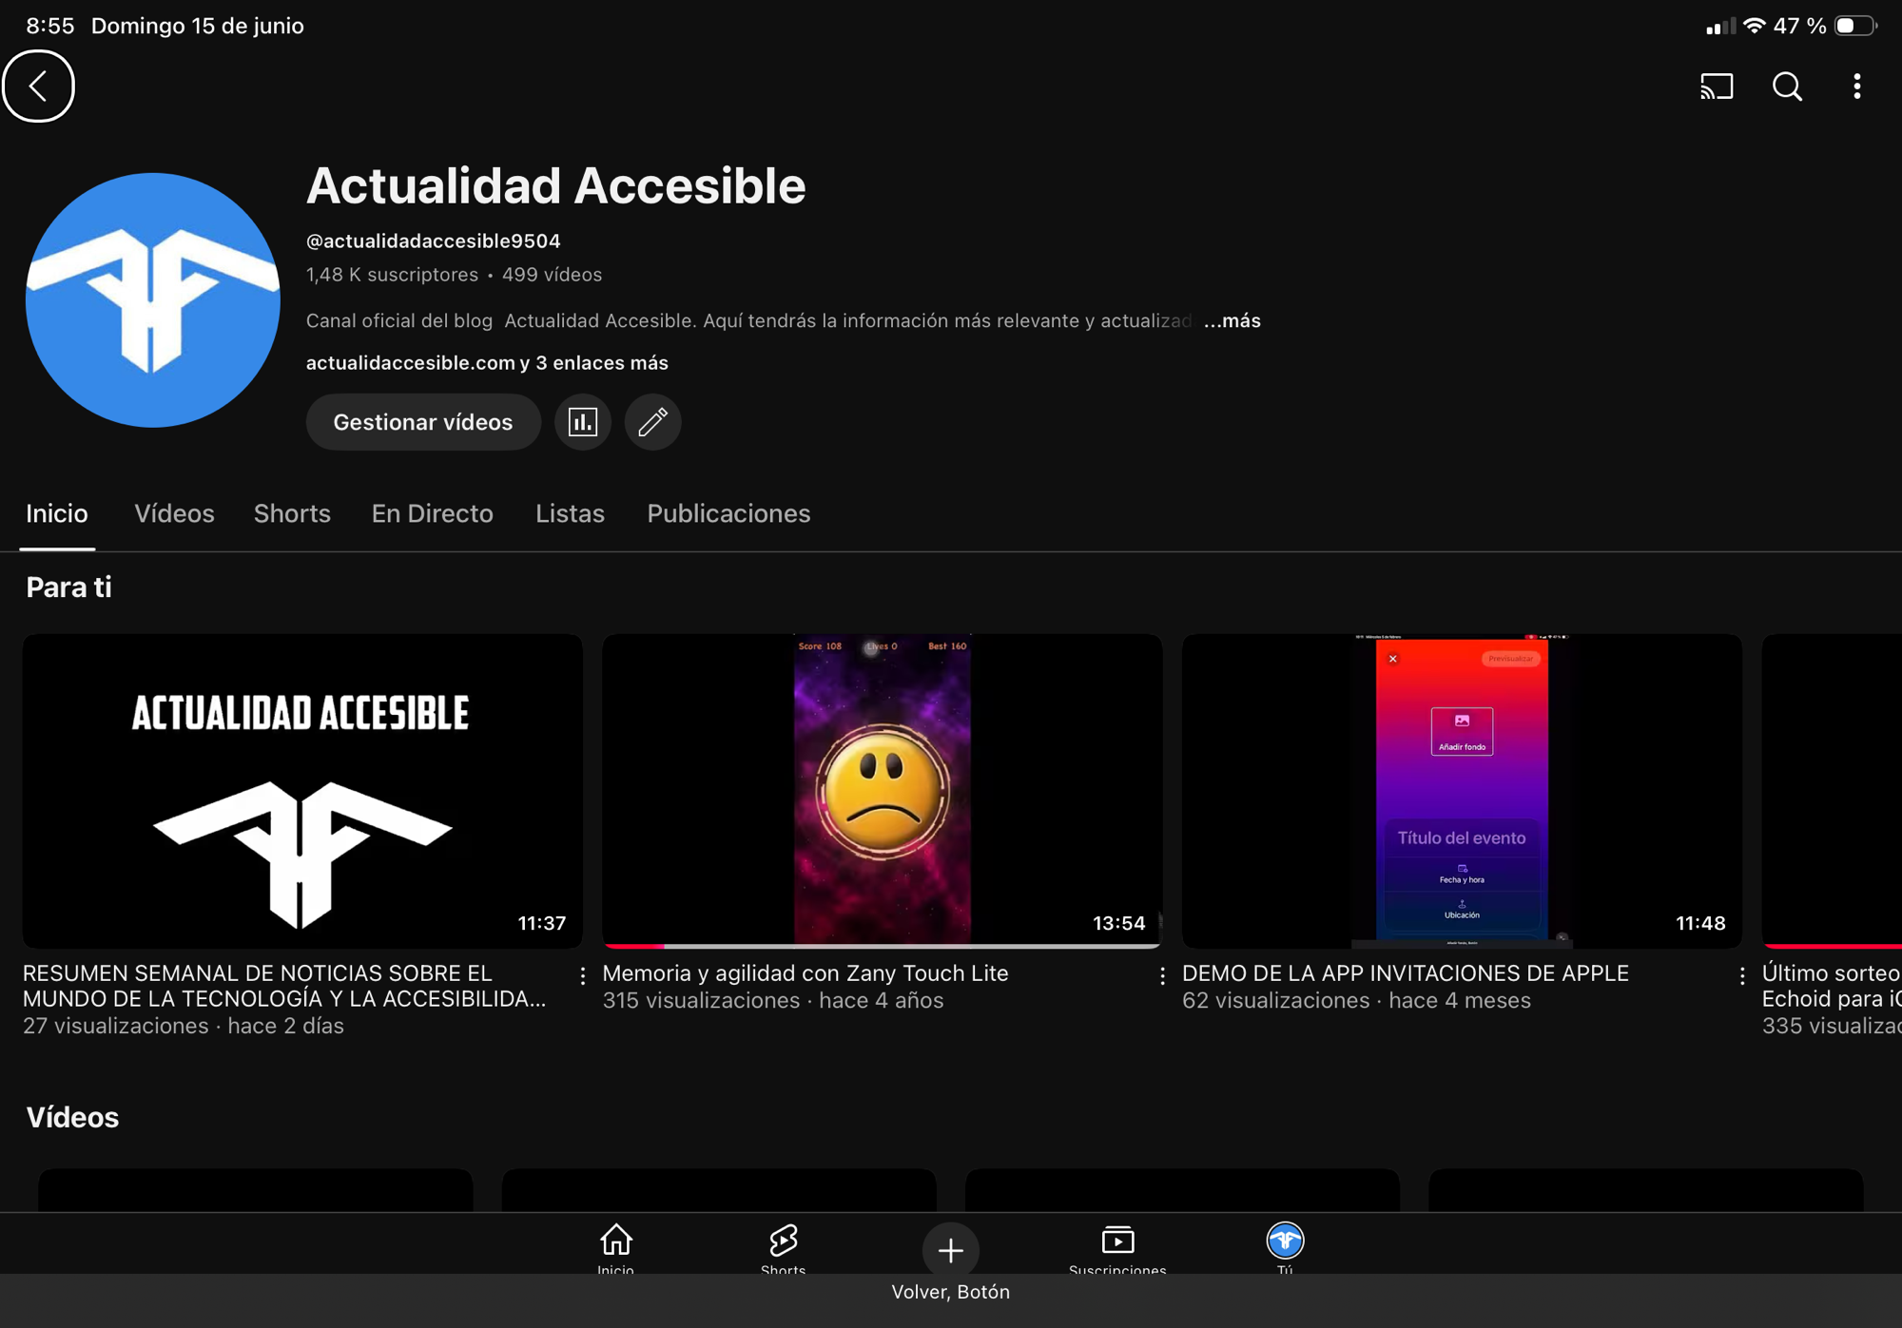Open Suscripciones in bottom navigation

pyautogui.click(x=1117, y=1249)
